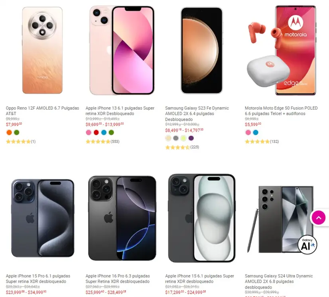The height and width of the screenshot is (297, 329).
Task: Open the Samsung Galaxy S23 Fe image
Action: (x=202, y=50)
